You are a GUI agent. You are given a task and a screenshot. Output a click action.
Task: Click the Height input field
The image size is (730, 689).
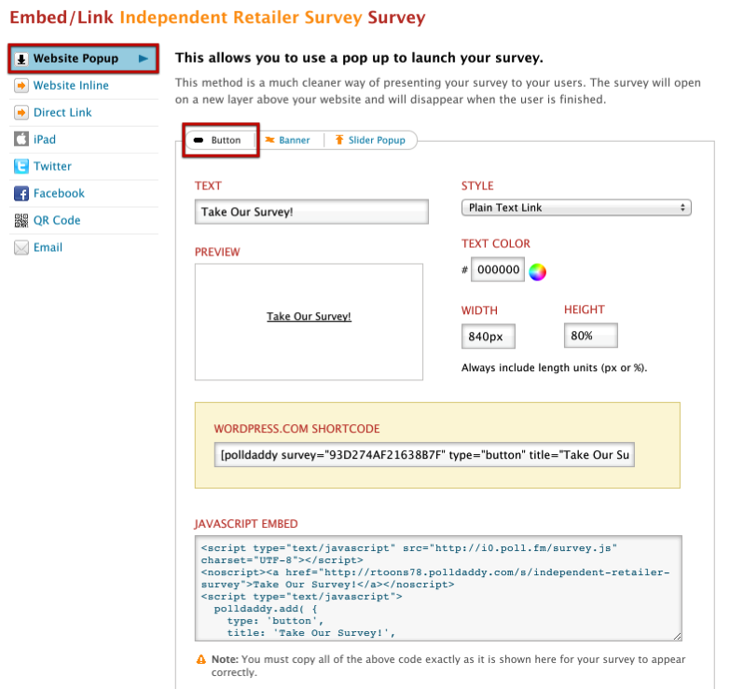(x=590, y=336)
